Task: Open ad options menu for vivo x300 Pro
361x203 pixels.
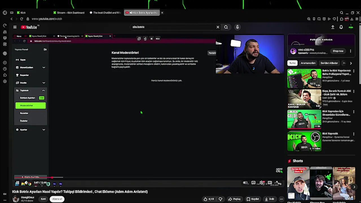Action: [x=351, y=51]
